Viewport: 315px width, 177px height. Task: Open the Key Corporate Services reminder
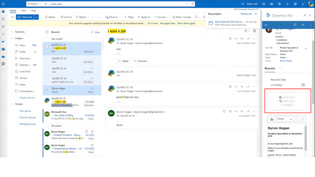(233, 23)
